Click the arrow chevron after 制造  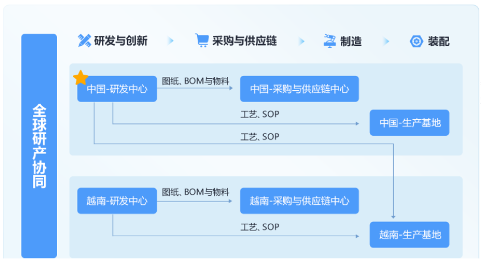point(386,41)
